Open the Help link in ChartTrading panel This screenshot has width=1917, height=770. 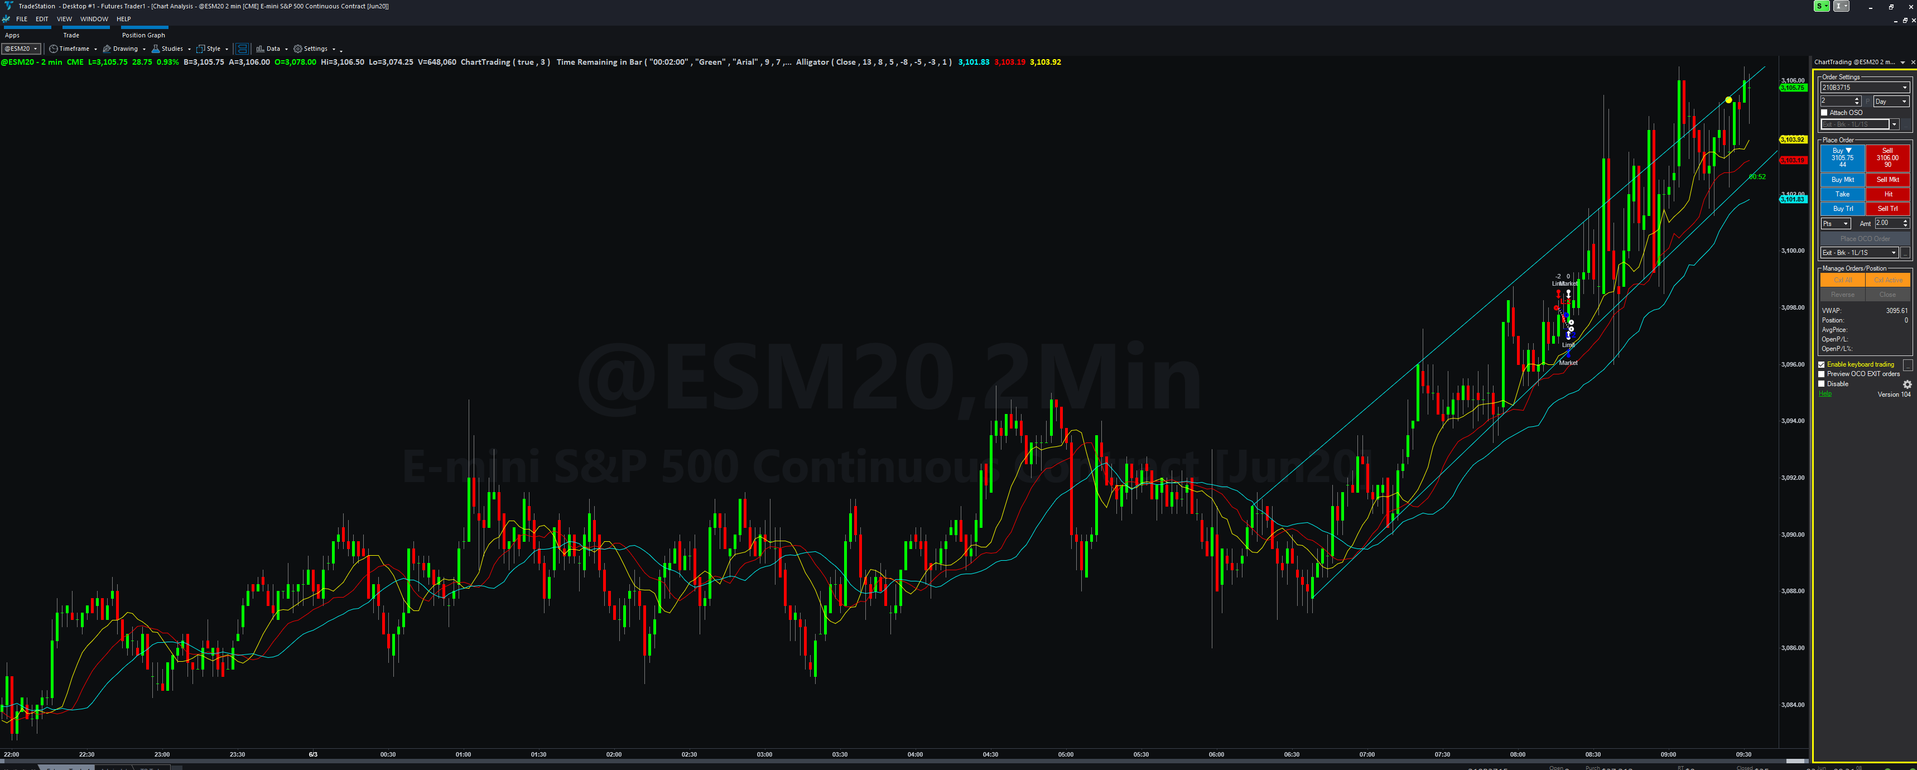click(1825, 393)
